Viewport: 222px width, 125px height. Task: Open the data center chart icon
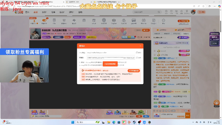(64, 20)
